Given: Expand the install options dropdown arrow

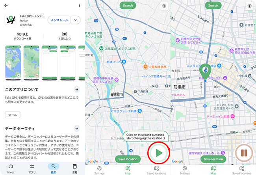Looking at the screenshot, I should [76, 20].
